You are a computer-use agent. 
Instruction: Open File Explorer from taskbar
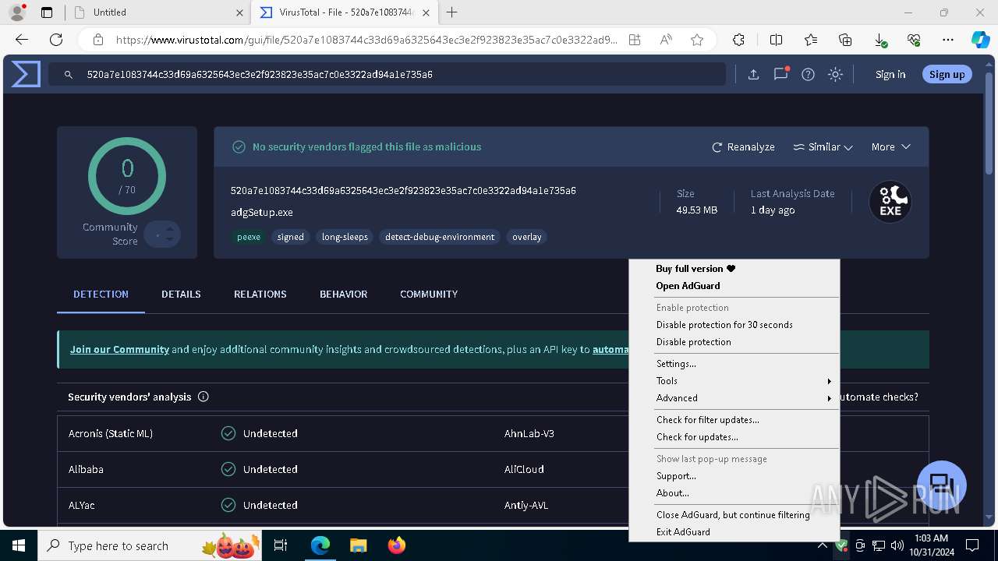pos(358,545)
